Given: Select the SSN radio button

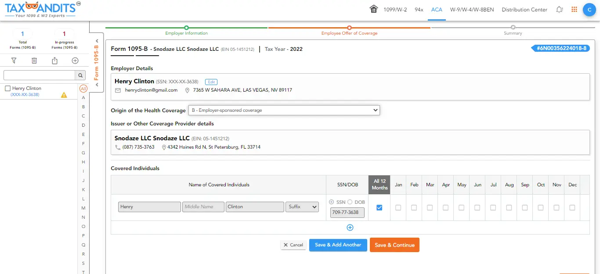Looking at the screenshot, I should [x=331, y=202].
